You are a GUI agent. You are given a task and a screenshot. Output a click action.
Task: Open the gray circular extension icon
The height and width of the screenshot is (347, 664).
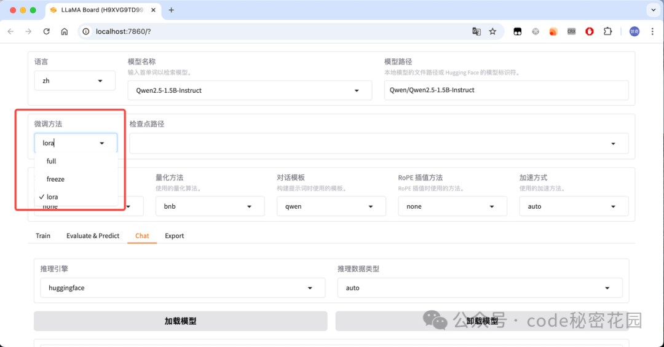(536, 31)
